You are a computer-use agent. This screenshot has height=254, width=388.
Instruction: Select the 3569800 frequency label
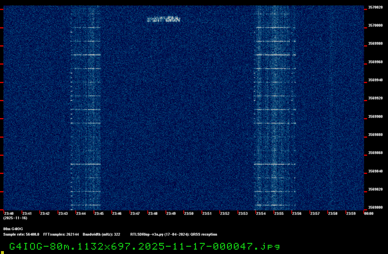coord(375,208)
